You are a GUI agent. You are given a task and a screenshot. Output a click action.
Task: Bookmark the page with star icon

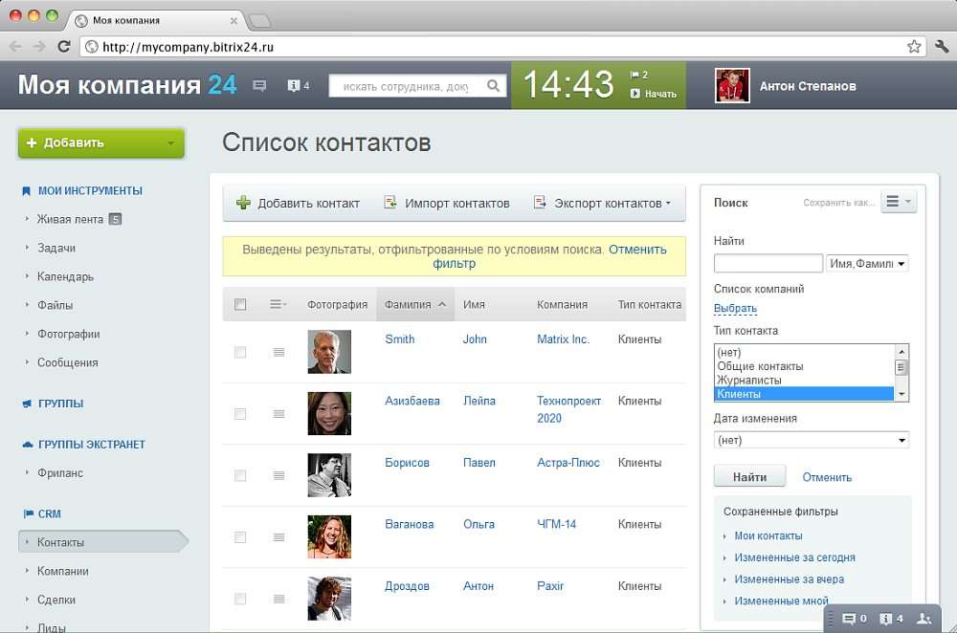tap(914, 46)
